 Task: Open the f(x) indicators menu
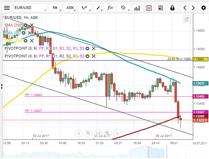(110, 8)
